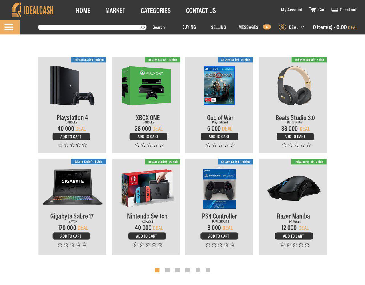Click the magnifier icon in the search bar
365x285 pixels.
pyautogui.click(x=143, y=27)
